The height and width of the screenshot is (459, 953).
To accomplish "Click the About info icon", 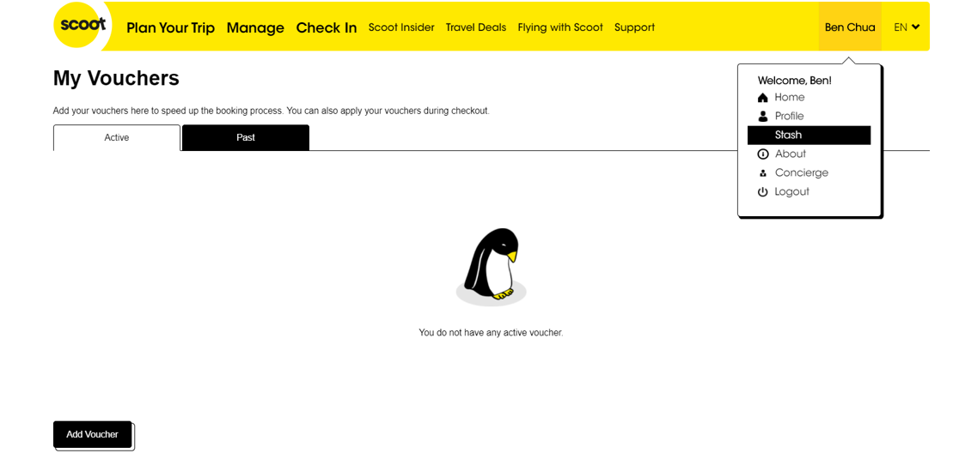I will point(763,154).
